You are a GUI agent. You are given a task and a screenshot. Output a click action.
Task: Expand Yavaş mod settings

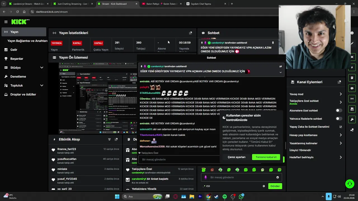tap(341, 94)
